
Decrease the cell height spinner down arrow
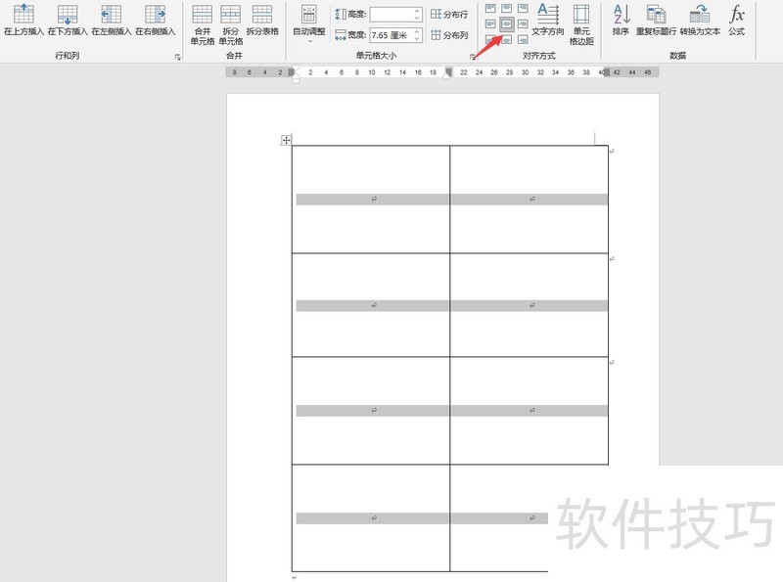pos(418,18)
